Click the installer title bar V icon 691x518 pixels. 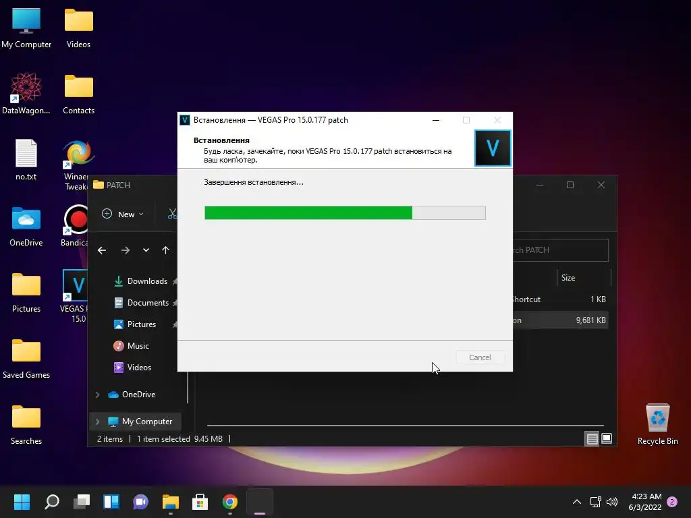click(185, 120)
